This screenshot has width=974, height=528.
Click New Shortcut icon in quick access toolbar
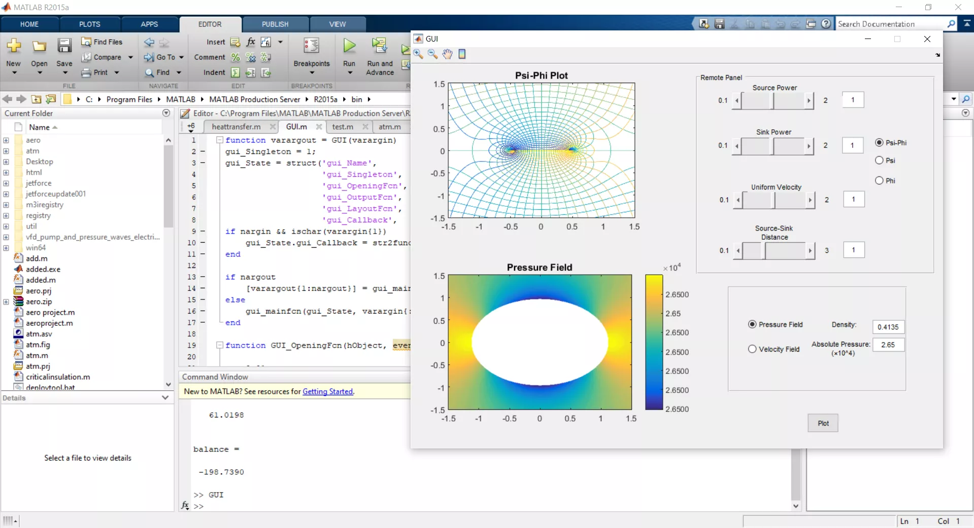pyautogui.click(x=703, y=24)
